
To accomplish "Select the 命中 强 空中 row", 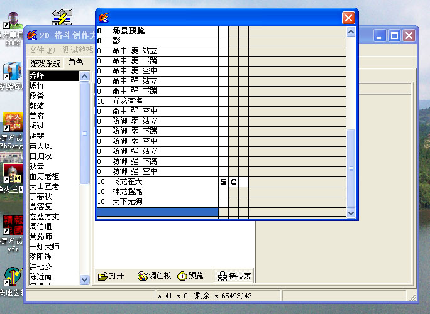I will click(158, 111).
